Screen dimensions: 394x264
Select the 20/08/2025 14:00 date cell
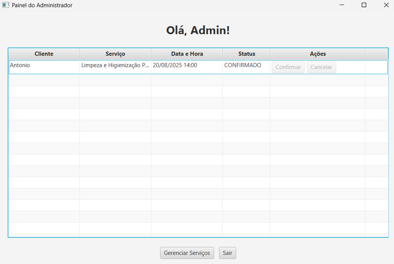coord(187,67)
